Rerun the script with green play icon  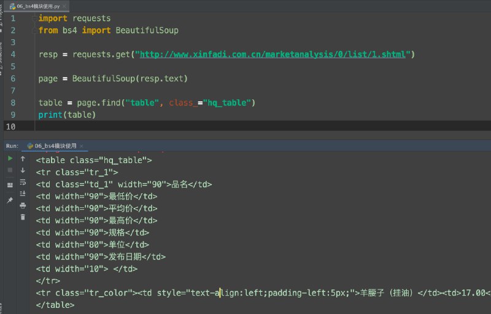(10, 158)
